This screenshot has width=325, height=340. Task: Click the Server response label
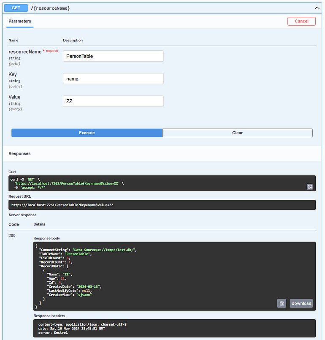pyautogui.click(x=22, y=215)
